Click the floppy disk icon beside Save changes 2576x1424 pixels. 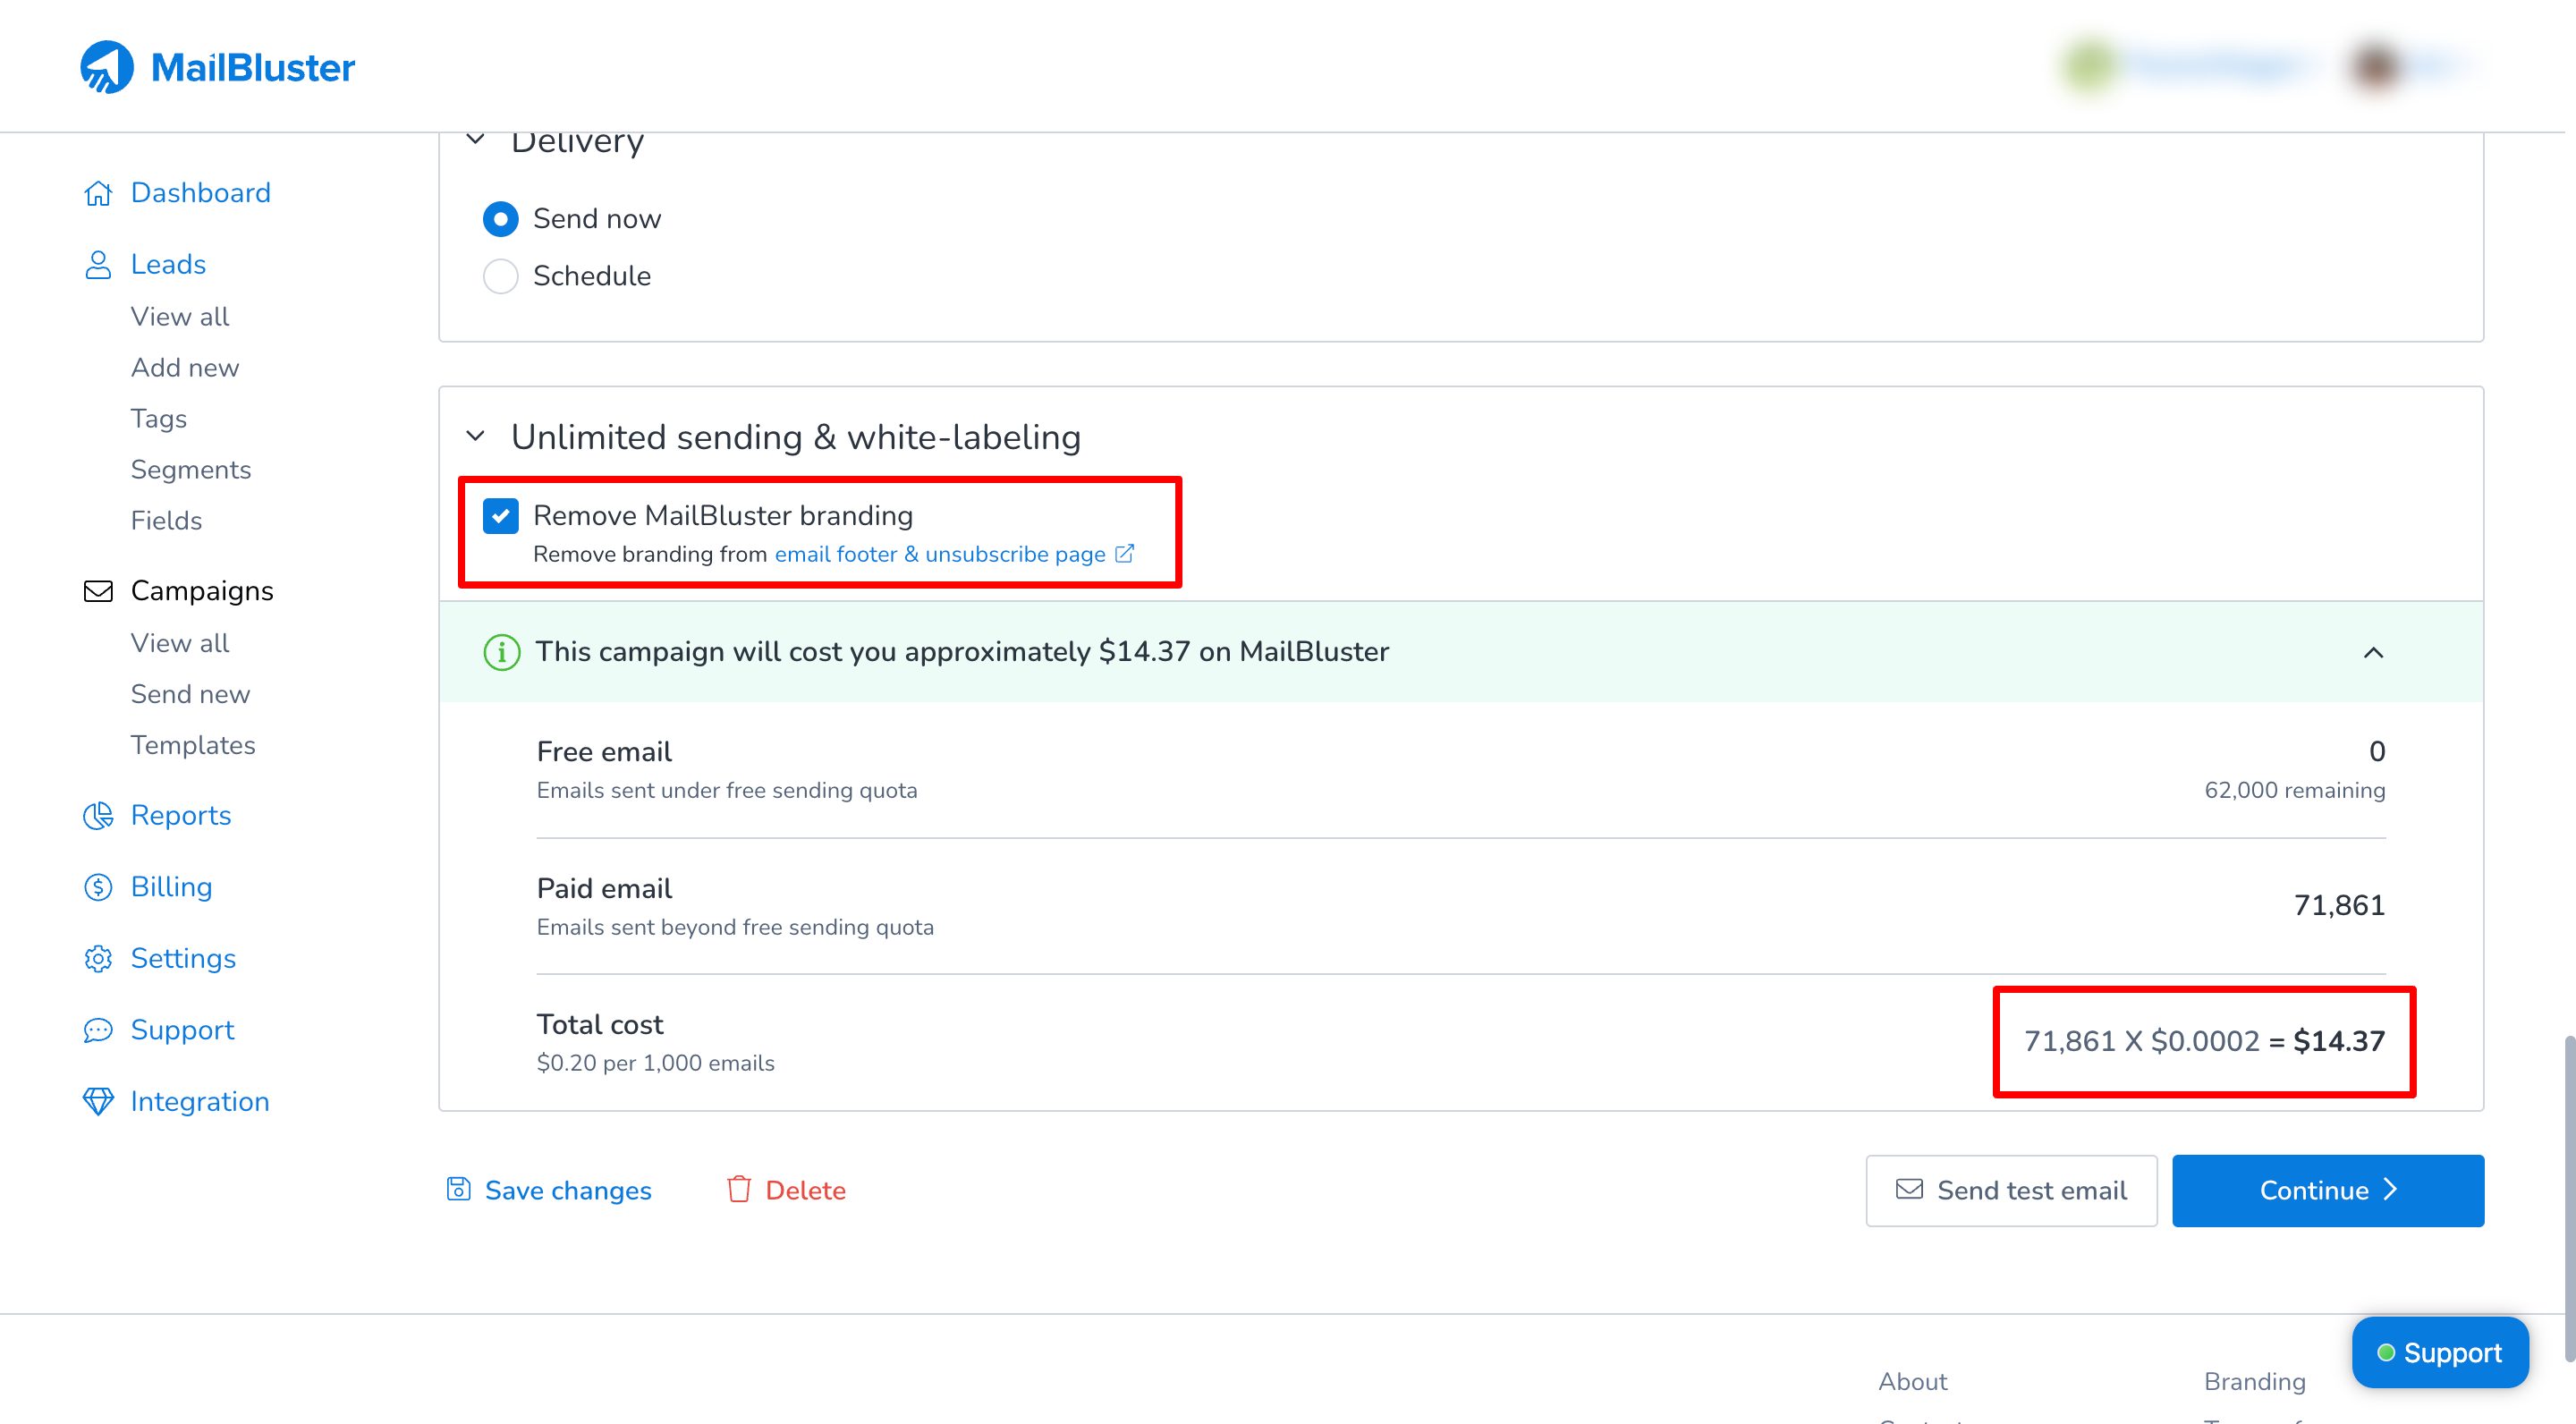point(458,1189)
